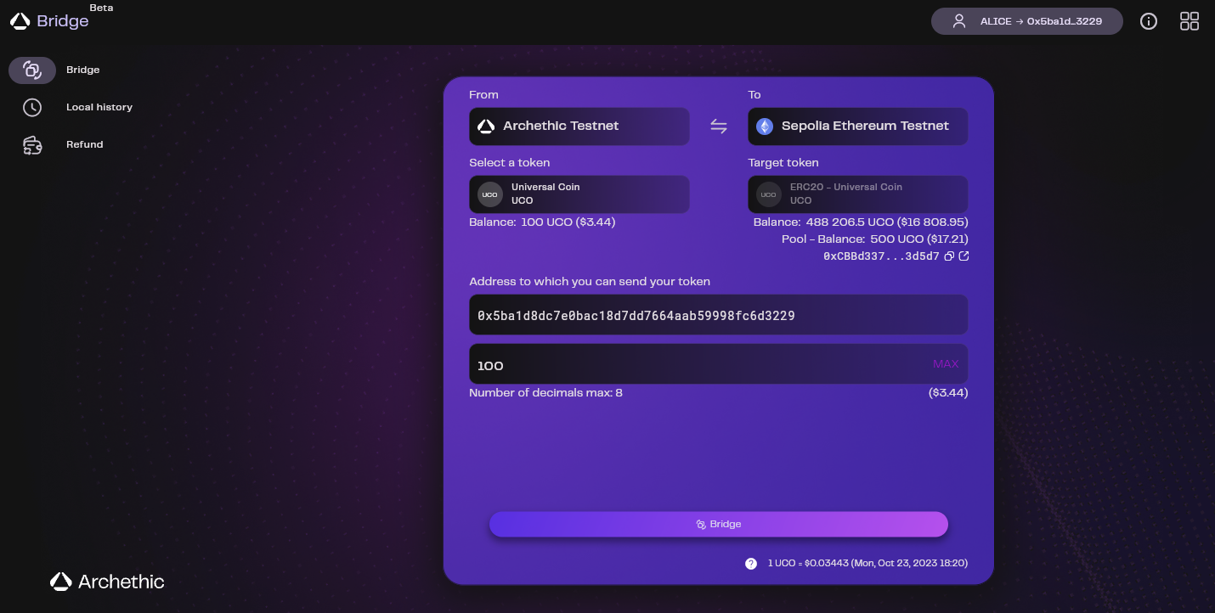Open the Sepolia Ethereum Testnet target selector
Viewport: 1215px width, 613px height.
click(x=858, y=127)
